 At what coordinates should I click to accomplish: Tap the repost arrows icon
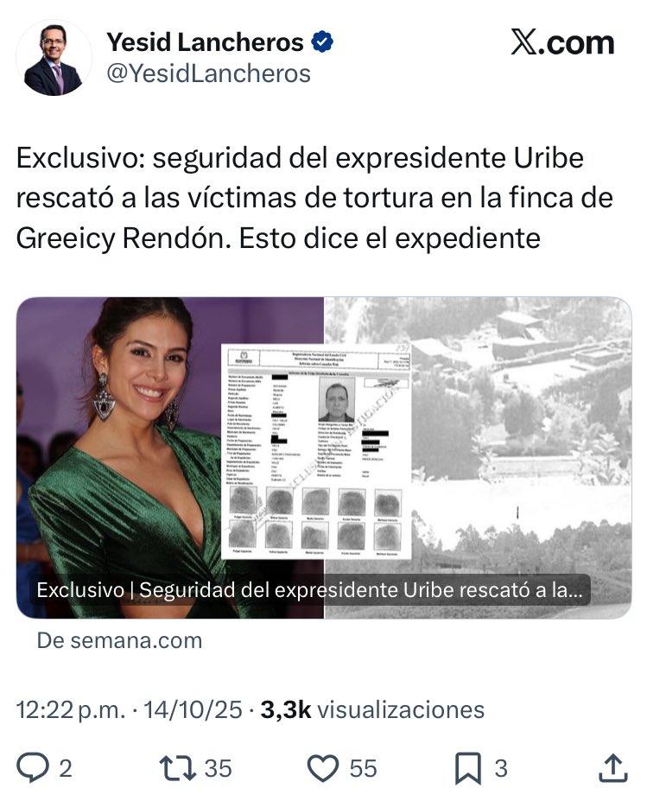pos(177,767)
